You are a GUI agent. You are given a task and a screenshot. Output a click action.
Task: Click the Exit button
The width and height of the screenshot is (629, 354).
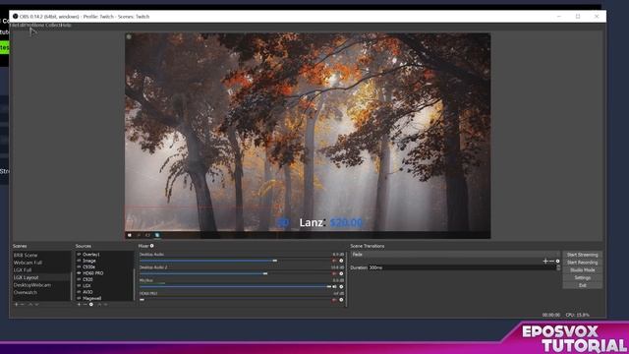582,285
